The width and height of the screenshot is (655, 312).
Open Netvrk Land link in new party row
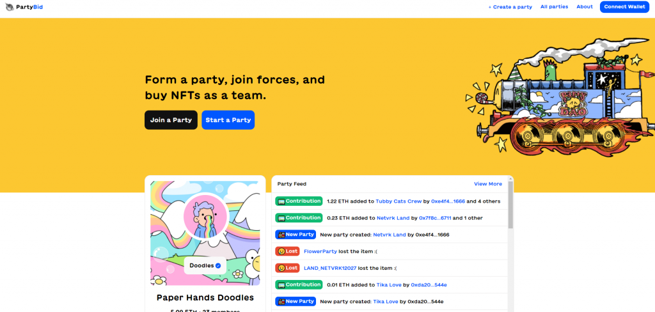(390, 235)
